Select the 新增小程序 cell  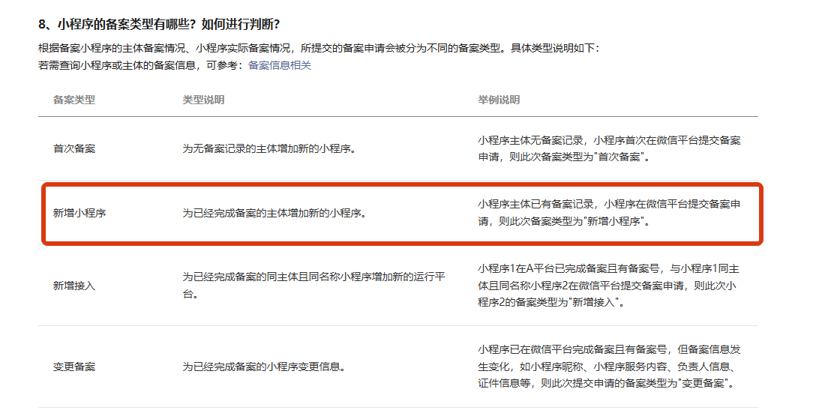[79, 213]
